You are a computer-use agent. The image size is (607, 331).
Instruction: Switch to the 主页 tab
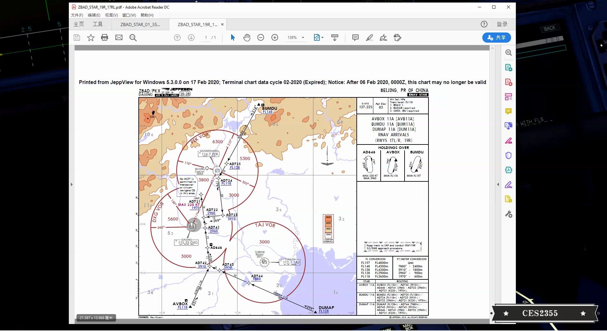click(x=79, y=24)
